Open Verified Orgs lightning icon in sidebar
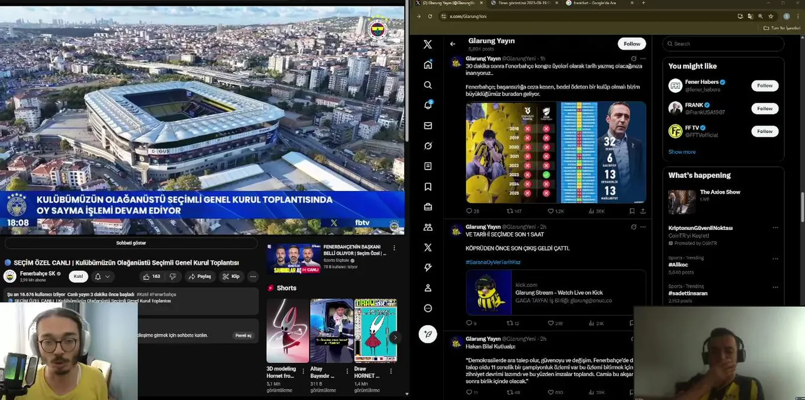805x400 pixels. click(x=428, y=268)
